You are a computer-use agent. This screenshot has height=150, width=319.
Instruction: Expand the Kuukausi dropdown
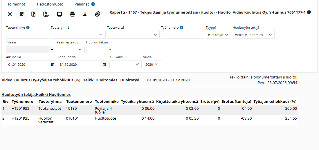pos(125,64)
